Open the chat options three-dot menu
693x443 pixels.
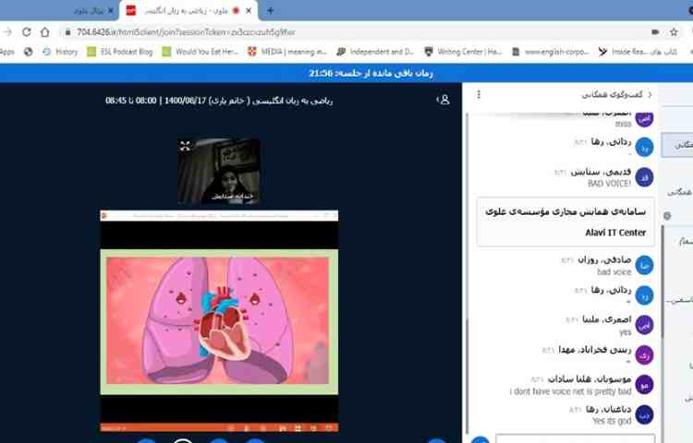[478, 95]
